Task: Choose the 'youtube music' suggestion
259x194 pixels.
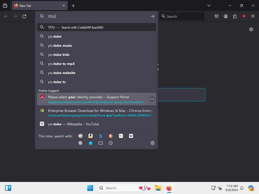Action: click(97, 45)
